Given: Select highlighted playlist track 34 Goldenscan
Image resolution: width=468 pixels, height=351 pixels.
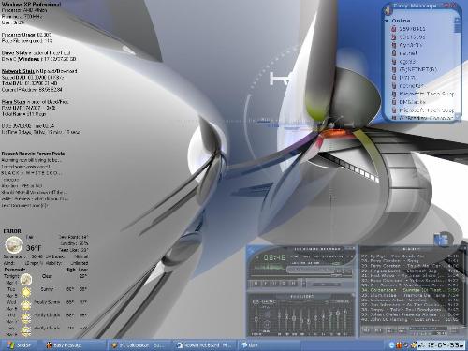Looking at the screenshot, I should click(x=410, y=290).
